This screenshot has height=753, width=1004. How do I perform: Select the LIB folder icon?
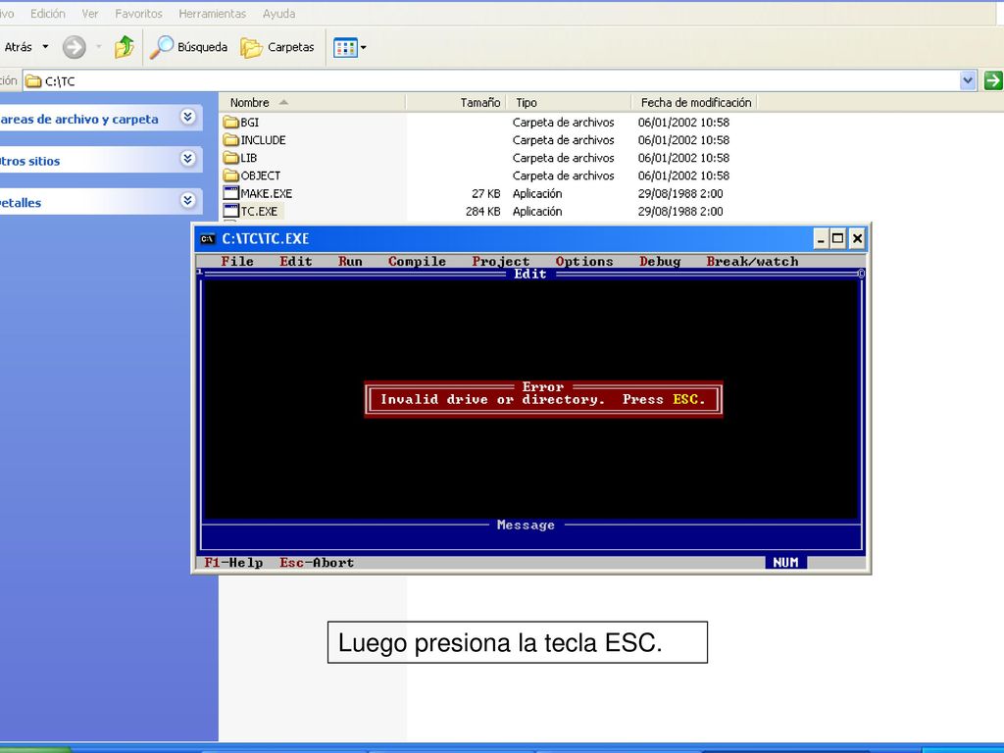coord(231,158)
